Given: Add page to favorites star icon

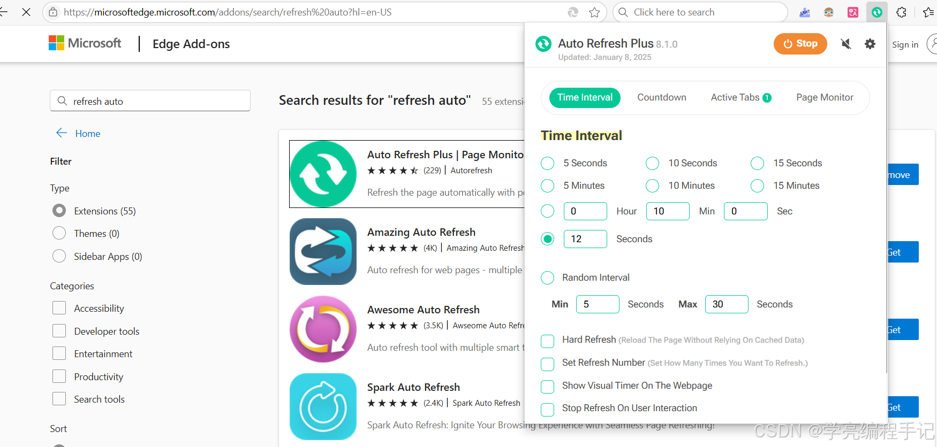Looking at the screenshot, I should (594, 12).
